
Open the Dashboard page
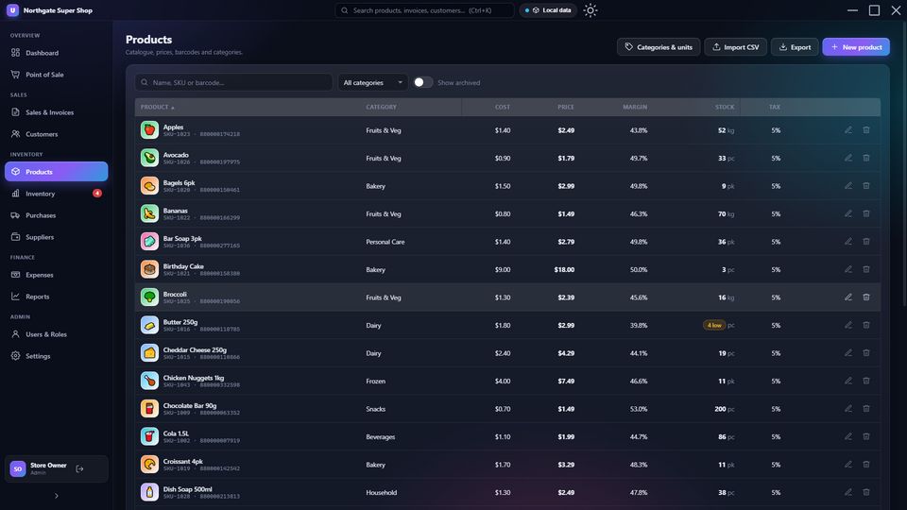click(56, 53)
